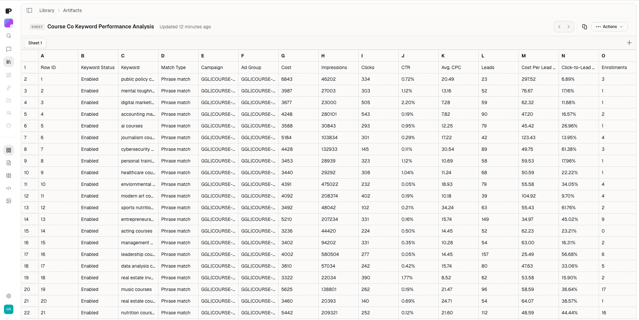Open the purple workspace switcher avatar

[x=9, y=23]
